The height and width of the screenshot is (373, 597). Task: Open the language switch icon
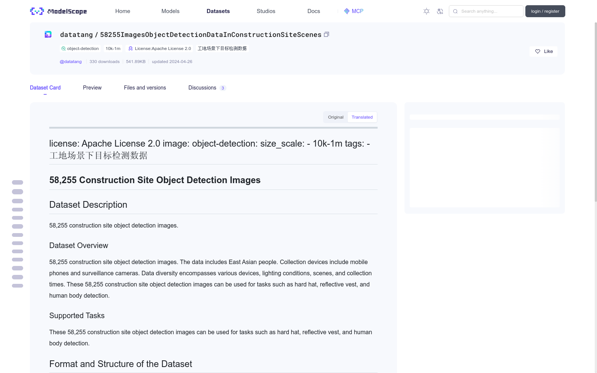pos(440,11)
